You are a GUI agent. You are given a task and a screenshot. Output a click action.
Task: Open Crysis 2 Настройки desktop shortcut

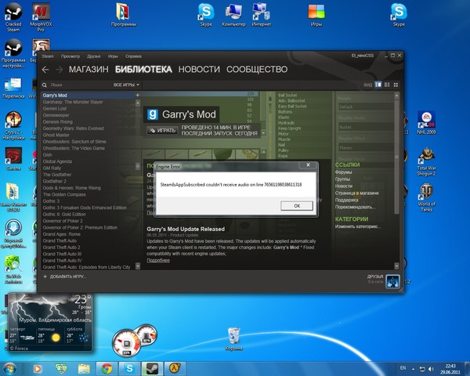click(x=13, y=125)
